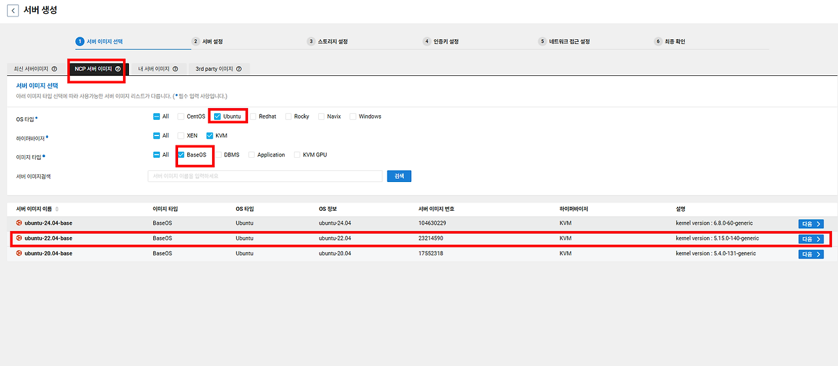Click 다음 for ubuntu-20.04-base
The height and width of the screenshot is (366, 838).
click(x=811, y=253)
